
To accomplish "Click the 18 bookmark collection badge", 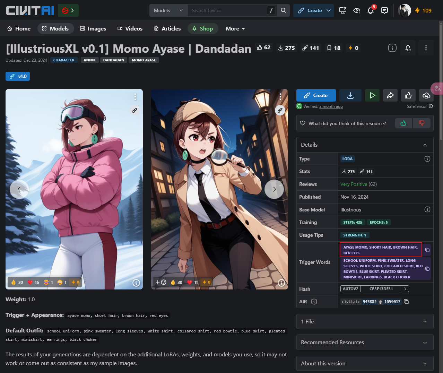I will point(333,48).
